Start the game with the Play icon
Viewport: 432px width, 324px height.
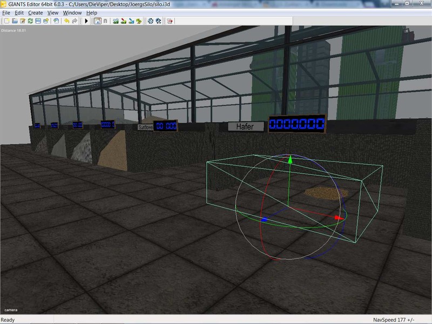[x=86, y=21]
